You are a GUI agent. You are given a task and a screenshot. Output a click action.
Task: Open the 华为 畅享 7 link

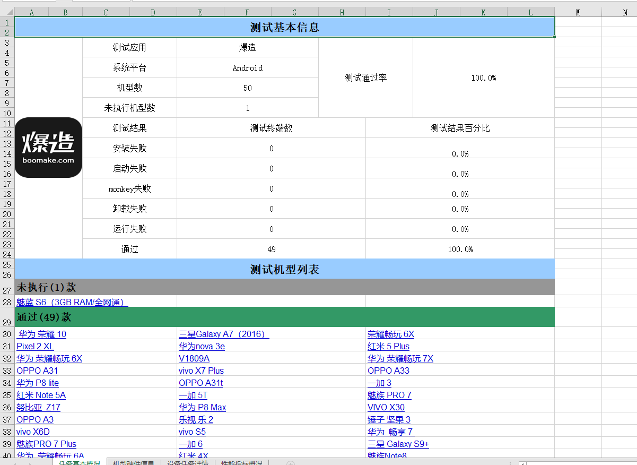tap(390, 432)
